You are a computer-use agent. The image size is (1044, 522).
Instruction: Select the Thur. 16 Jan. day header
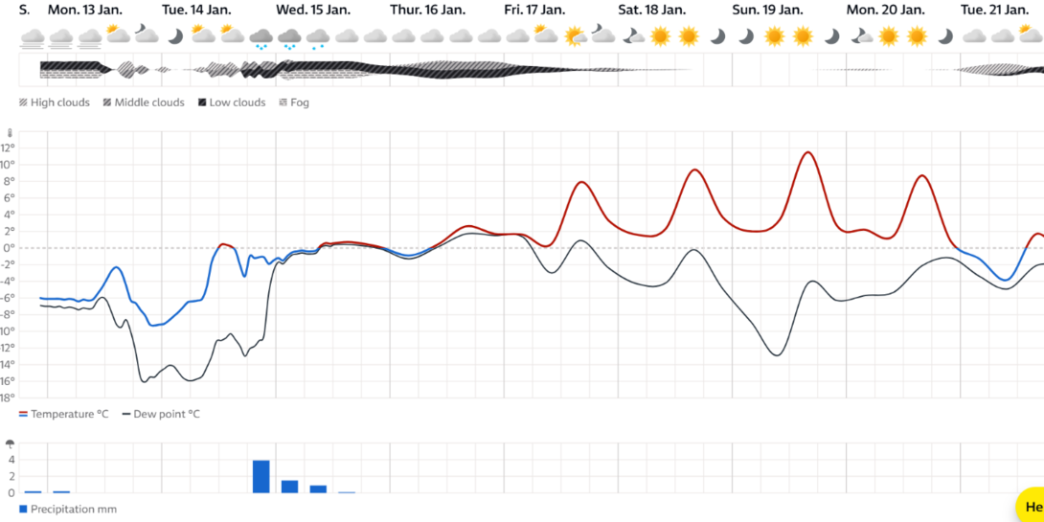tap(427, 10)
